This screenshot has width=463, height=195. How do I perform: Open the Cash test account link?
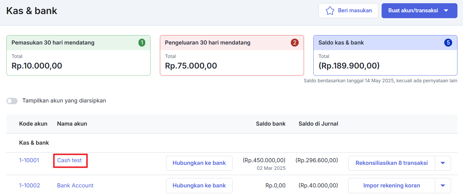point(69,160)
